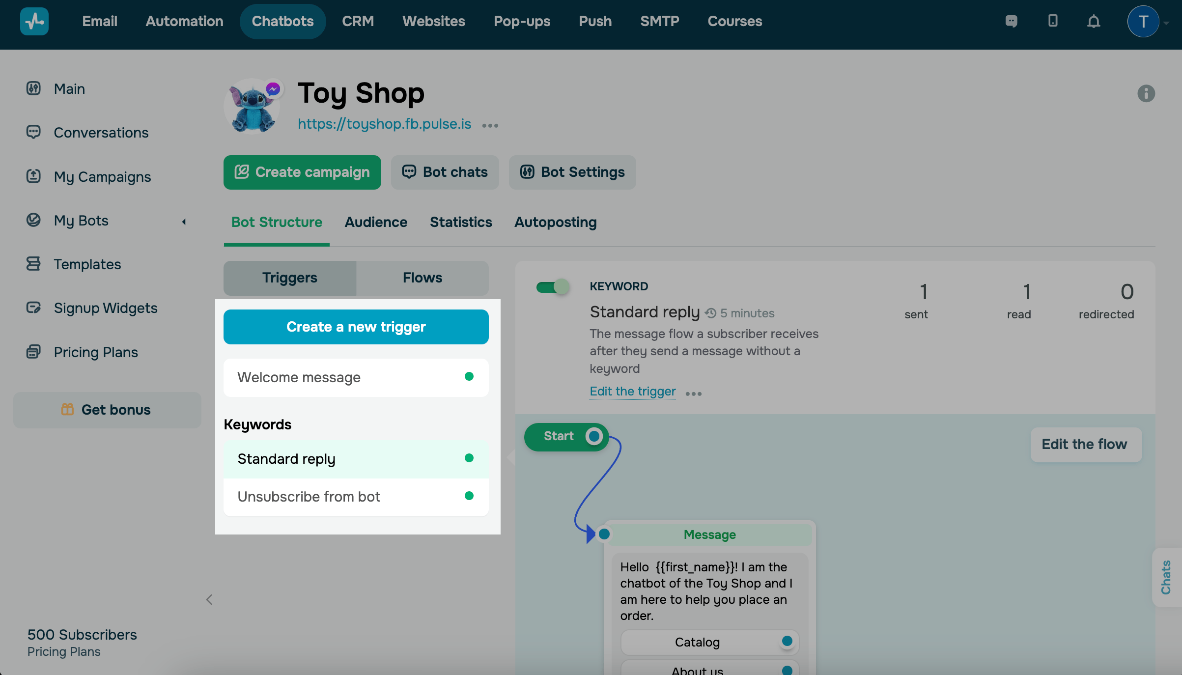
Task: Open the ellipsis menu next to the bot URL
Action: point(490,125)
